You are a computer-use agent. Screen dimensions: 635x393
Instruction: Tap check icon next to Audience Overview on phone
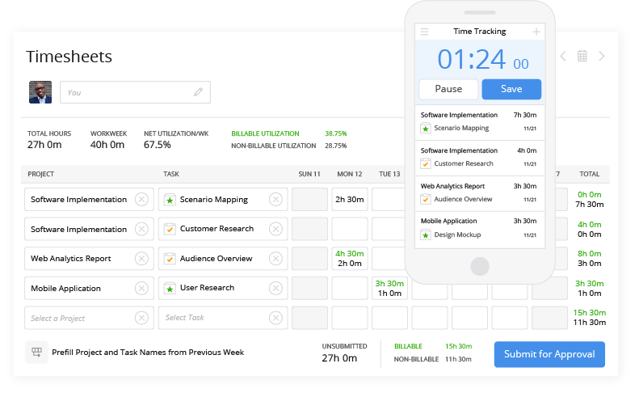[425, 200]
